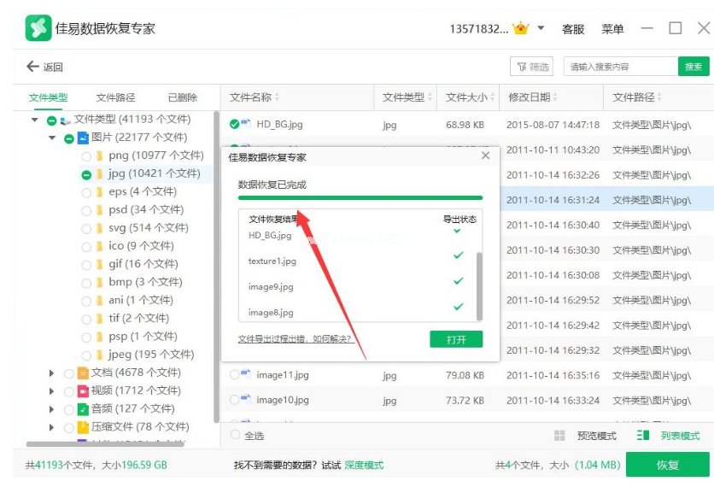714x493 pixels.
Task: Check the 全选 select-all option
Action: pos(236,436)
